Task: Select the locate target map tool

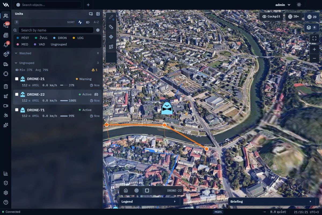Action: coord(111,37)
